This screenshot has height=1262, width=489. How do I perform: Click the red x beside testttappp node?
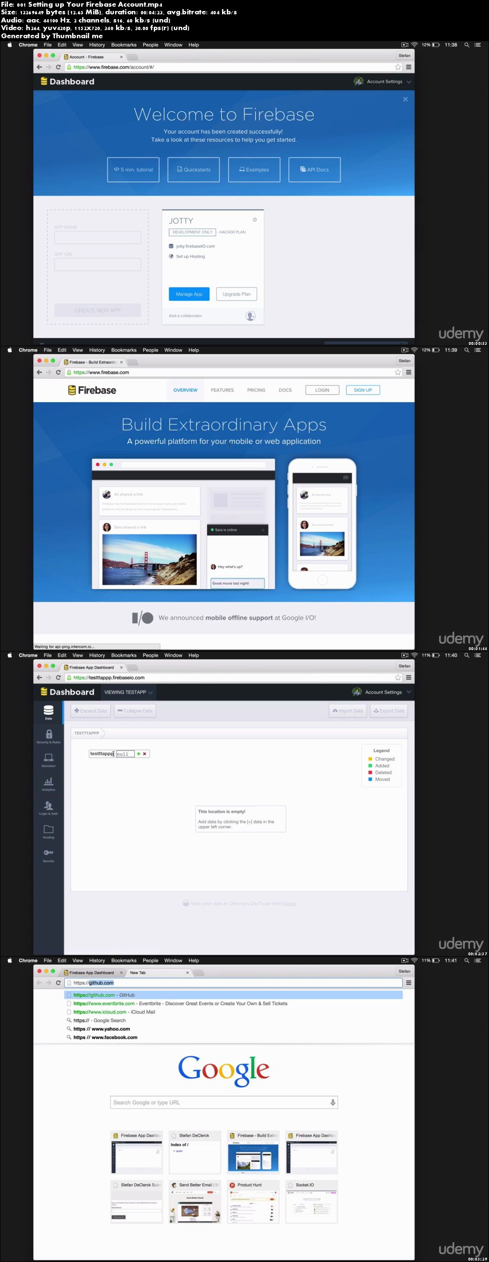coord(145,754)
